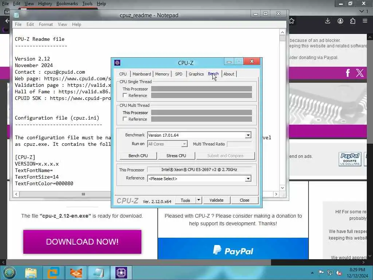Image resolution: width=373 pixels, height=280 pixels.
Task: Click the Tools button
Action: pyautogui.click(x=185, y=200)
